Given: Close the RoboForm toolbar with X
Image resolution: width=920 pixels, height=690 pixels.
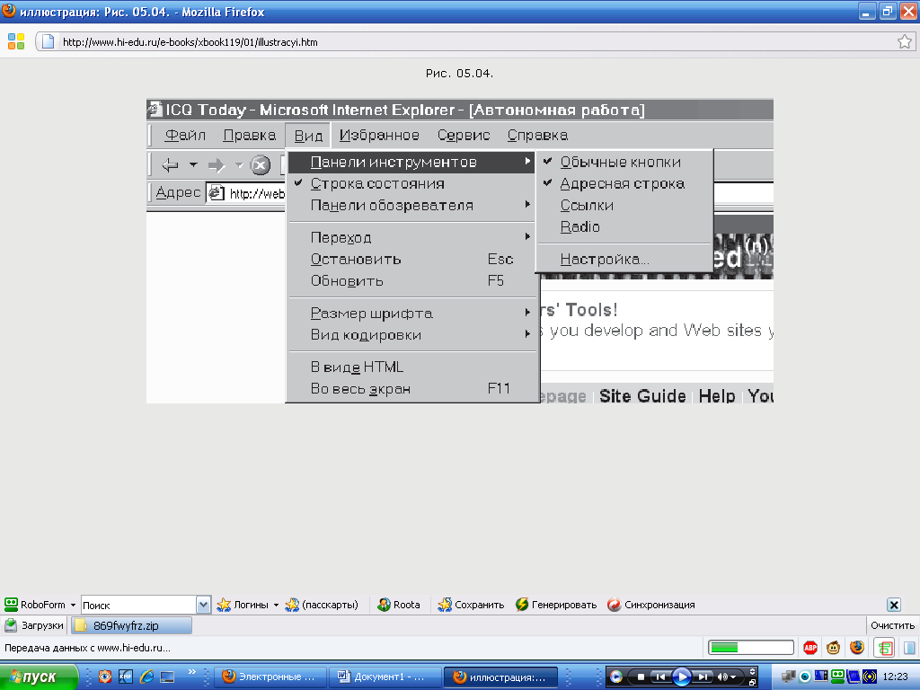Looking at the screenshot, I should [894, 605].
